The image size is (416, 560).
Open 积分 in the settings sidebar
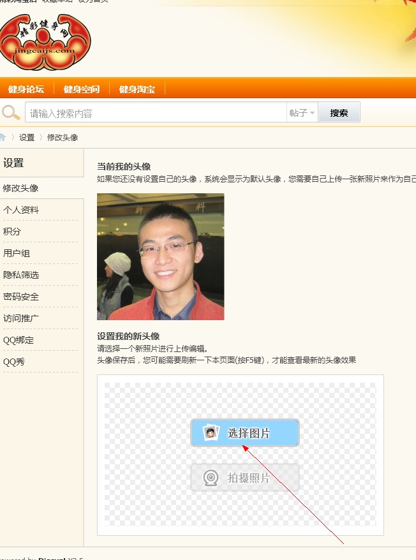(x=12, y=232)
